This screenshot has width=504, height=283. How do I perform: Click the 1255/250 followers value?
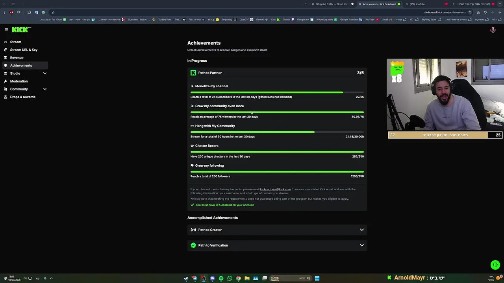357,176
